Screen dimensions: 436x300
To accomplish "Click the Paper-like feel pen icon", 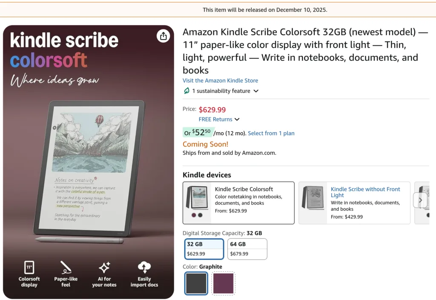I will coord(66,267).
